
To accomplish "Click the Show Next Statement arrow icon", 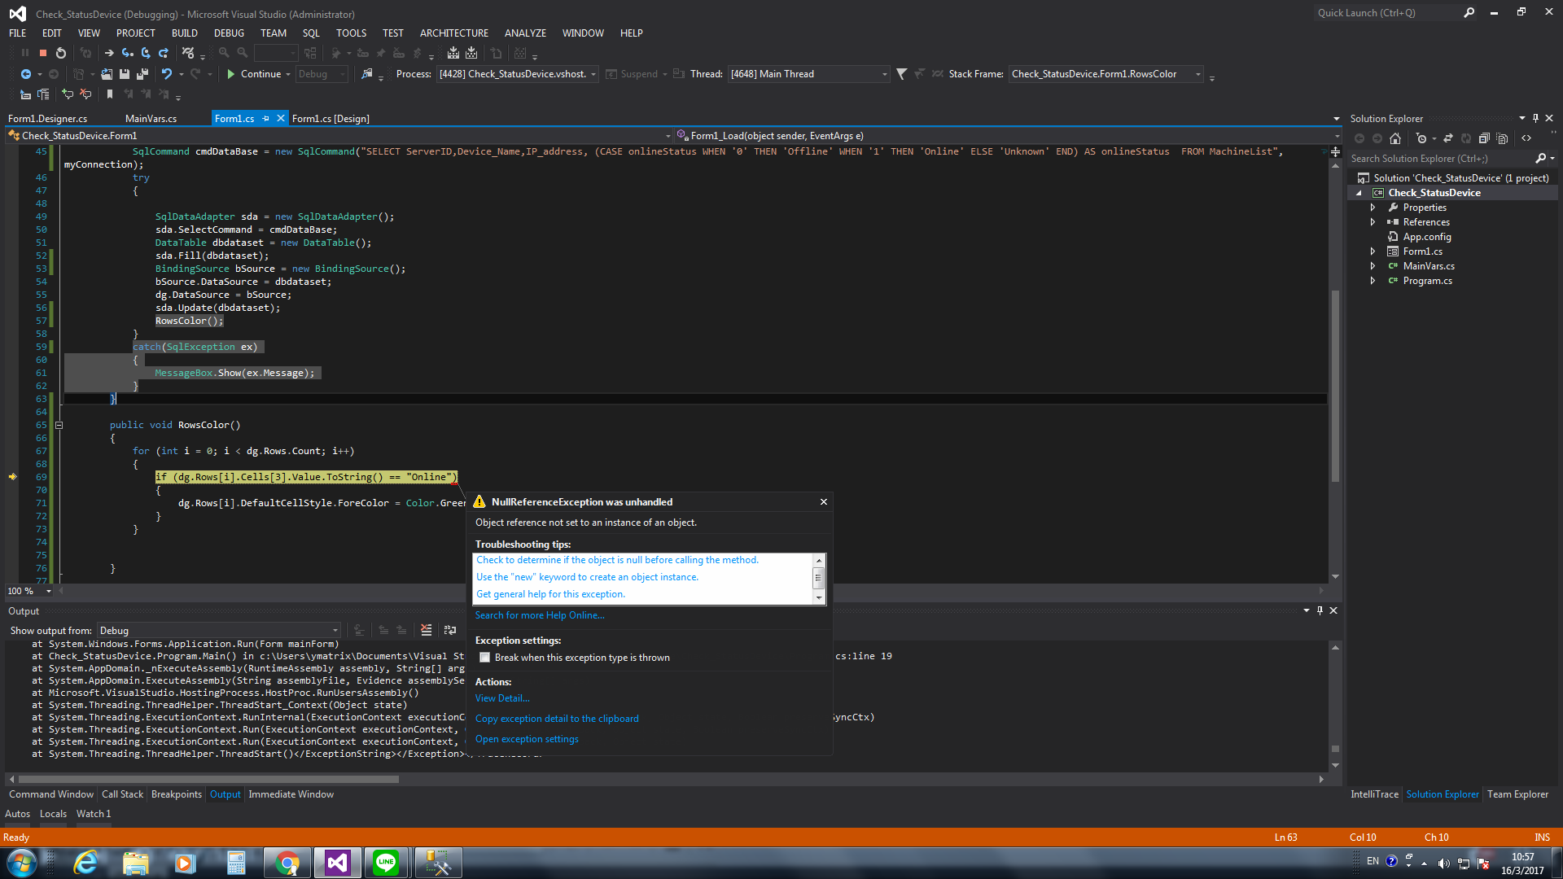I will click(109, 53).
